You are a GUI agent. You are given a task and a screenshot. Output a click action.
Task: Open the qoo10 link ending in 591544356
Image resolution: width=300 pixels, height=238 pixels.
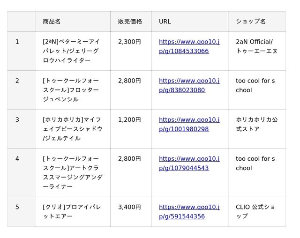pyautogui.click(x=189, y=211)
